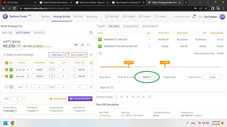Buy badge on BANKNIFTY 12 JAN 42300 PUT

[x=100, y=46]
